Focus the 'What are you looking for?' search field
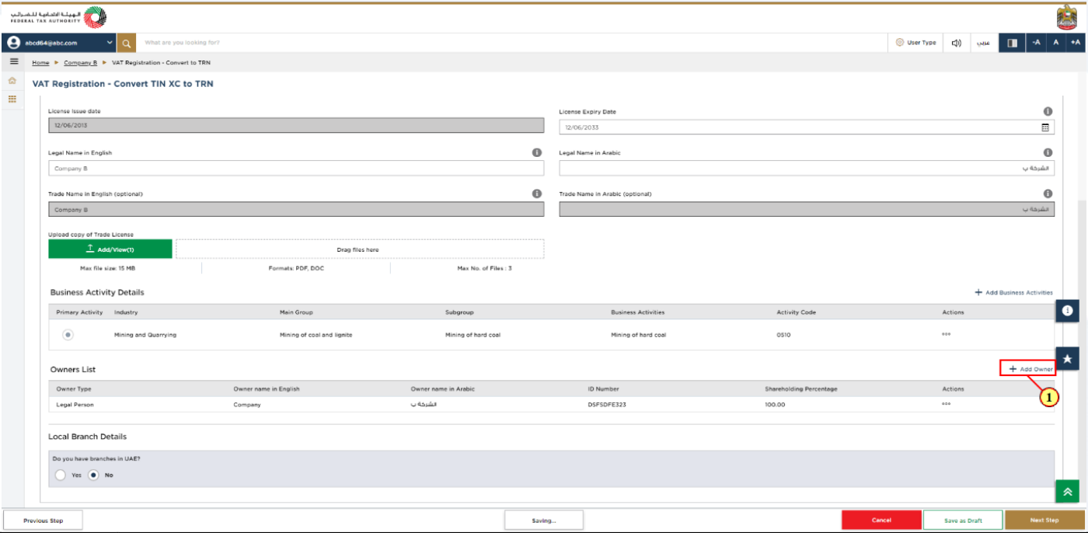 tap(513, 43)
